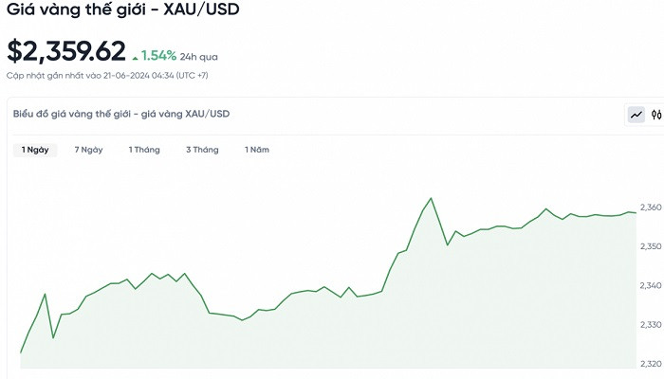Click the 2,360 y-axis label
Image resolution: width=664 pixels, height=379 pixels.
point(651,208)
